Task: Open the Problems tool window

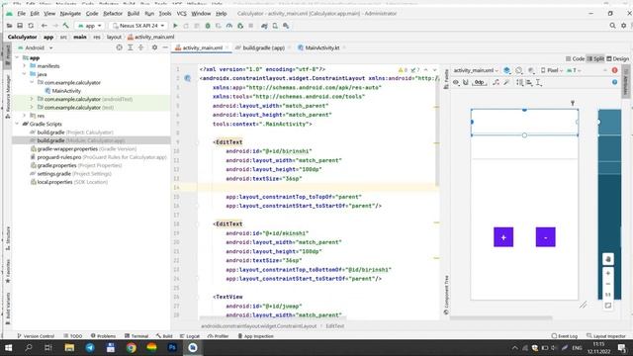Action: tap(103, 336)
